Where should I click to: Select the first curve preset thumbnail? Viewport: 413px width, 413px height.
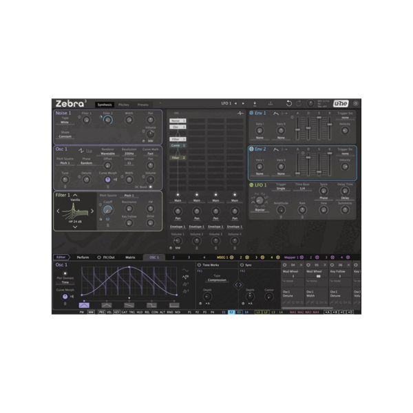click(x=84, y=305)
